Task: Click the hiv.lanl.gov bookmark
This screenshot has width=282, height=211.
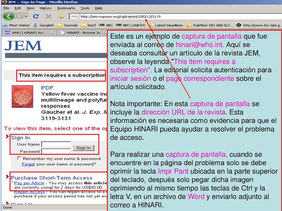Action: pos(259,25)
